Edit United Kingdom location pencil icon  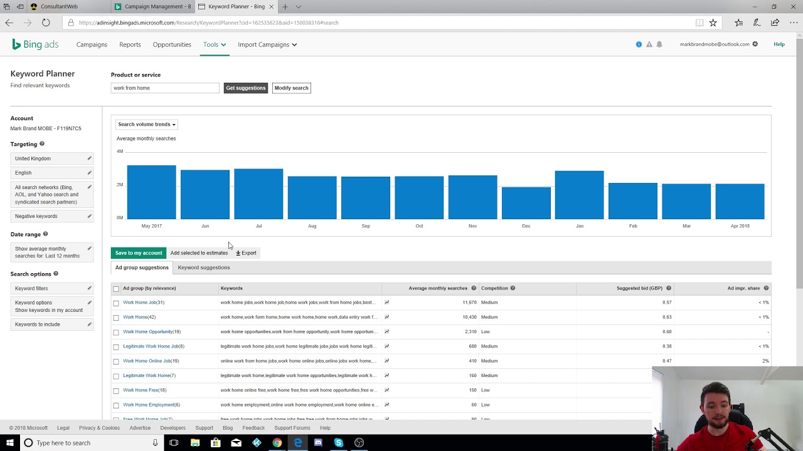tap(89, 158)
